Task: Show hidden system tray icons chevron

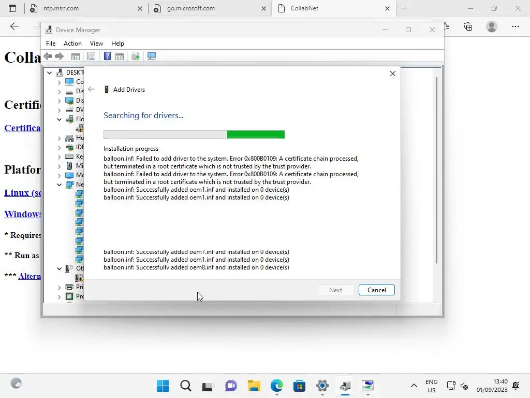Action: pos(414,386)
